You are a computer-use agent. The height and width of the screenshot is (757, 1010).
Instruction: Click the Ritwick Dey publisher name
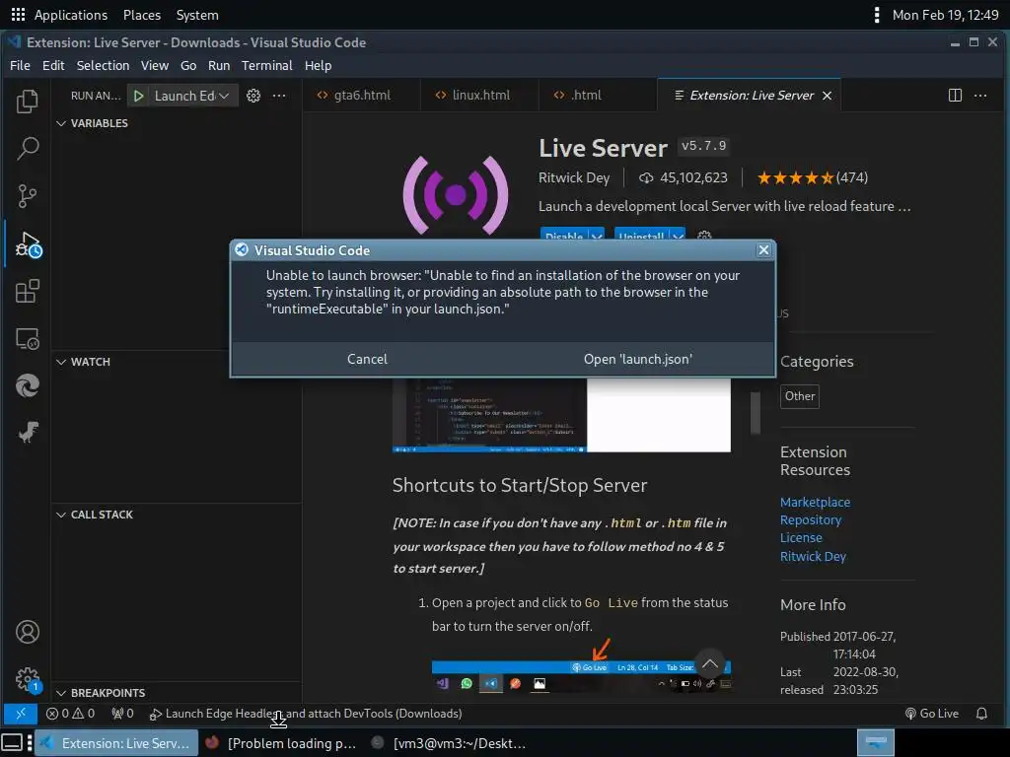[574, 177]
